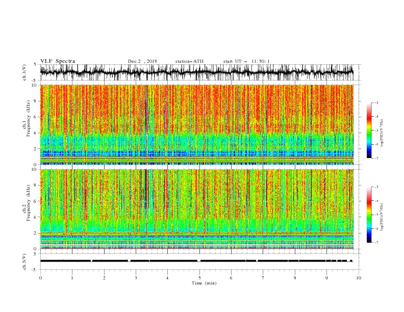This screenshot has width=404, height=312.
Task: Click the ch.2 'Frequency (kHz)' axis label
Action: point(28,203)
